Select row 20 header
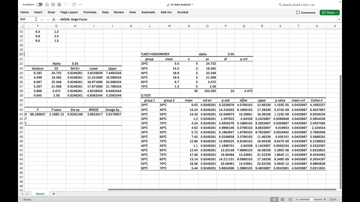The height and width of the screenshot is (202, 360). coord(21,54)
